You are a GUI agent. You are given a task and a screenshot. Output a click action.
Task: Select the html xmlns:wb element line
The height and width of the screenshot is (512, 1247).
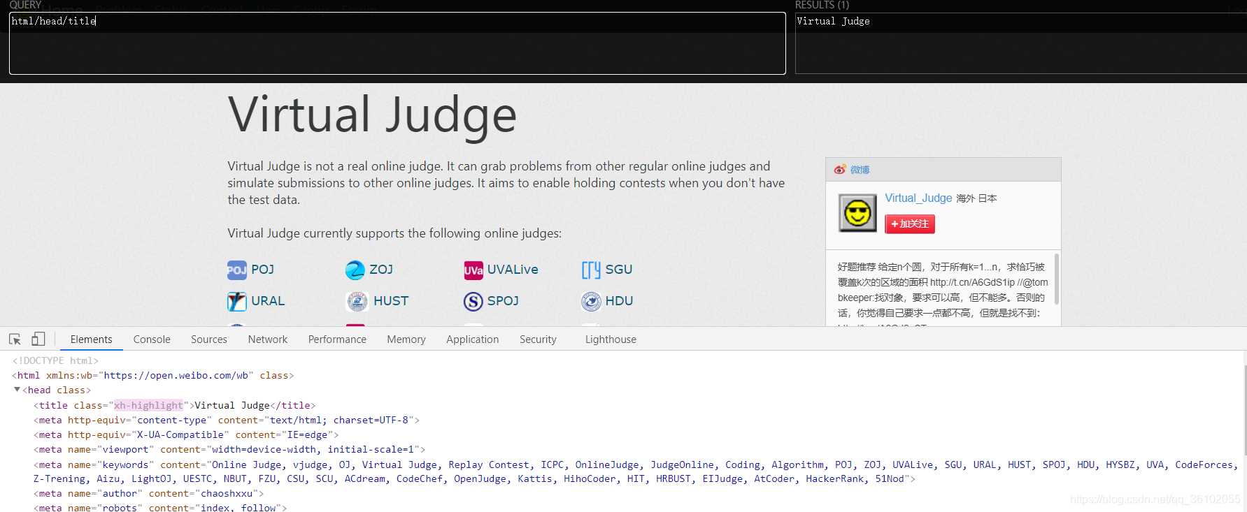[x=153, y=375]
